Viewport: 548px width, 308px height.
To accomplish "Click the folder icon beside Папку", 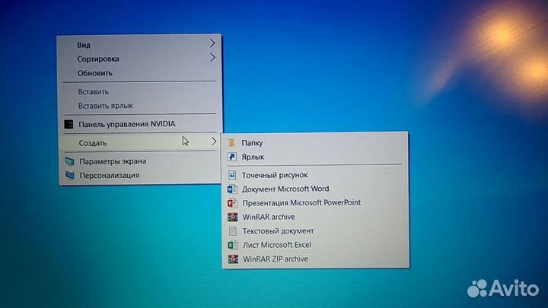I will [231, 142].
